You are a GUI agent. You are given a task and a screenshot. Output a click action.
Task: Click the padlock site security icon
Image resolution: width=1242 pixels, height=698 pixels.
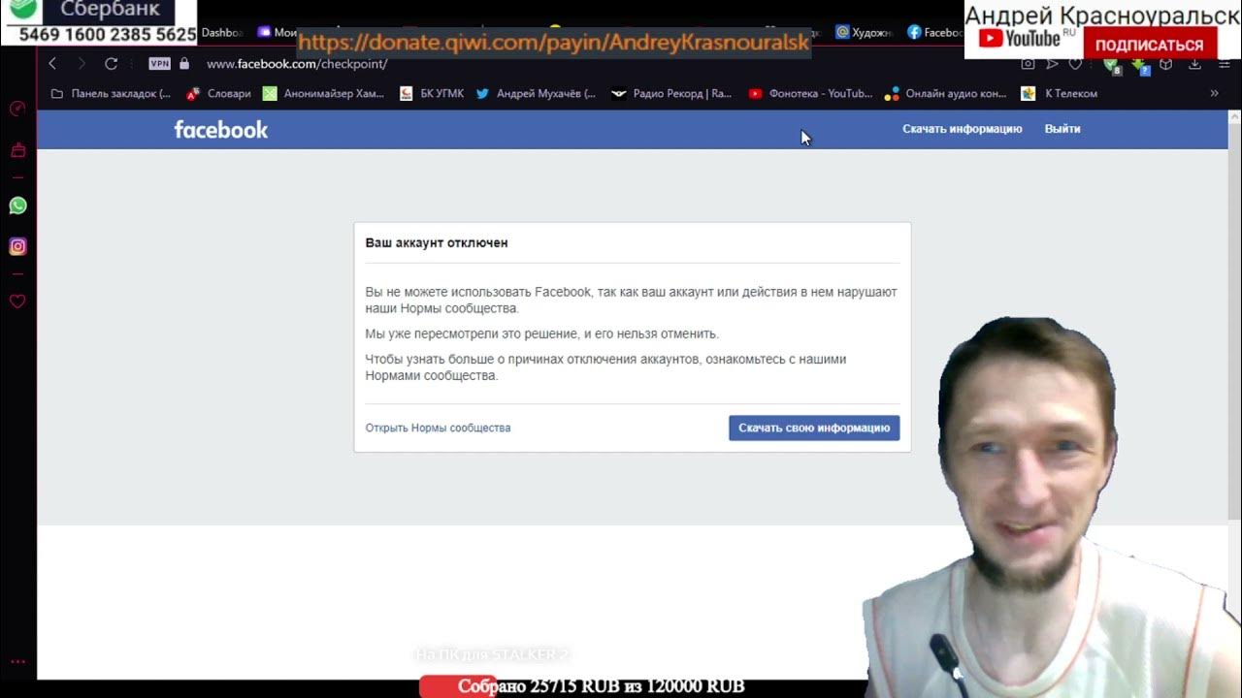pyautogui.click(x=184, y=64)
